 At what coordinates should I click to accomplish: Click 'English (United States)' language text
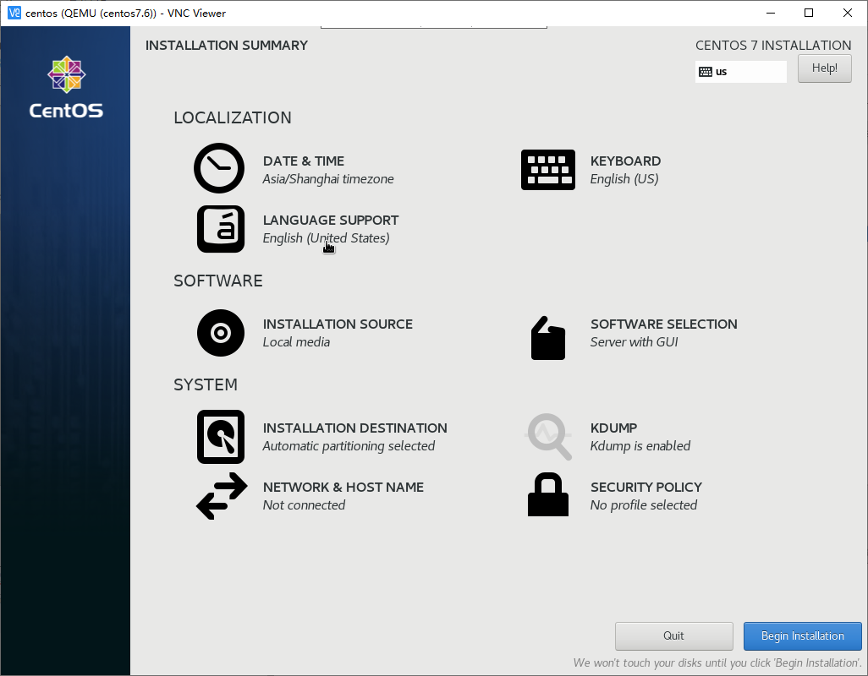(326, 238)
